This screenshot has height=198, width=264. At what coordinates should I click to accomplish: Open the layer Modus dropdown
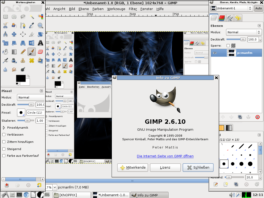pos(244,32)
